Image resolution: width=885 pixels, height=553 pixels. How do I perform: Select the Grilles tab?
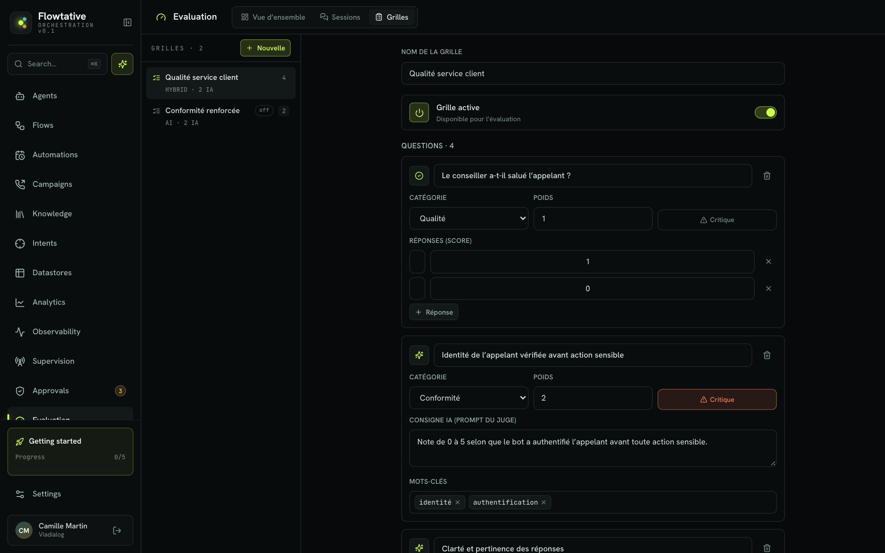[392, 17]
